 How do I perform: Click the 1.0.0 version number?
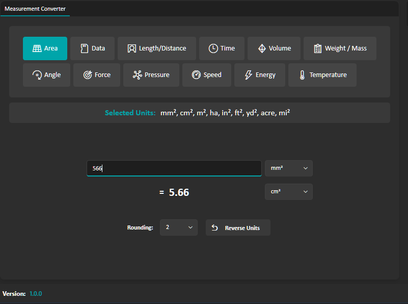(36, 294)
